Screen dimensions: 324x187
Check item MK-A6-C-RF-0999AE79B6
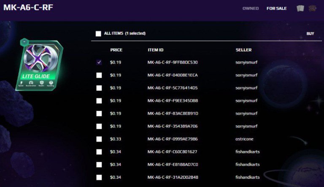click(x=99, y=139)
